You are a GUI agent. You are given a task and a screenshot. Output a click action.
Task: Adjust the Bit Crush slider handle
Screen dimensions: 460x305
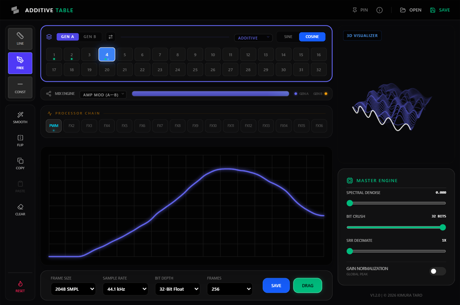(443, 227)
